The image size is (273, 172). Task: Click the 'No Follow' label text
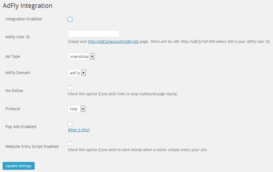(x=14, y=91)
